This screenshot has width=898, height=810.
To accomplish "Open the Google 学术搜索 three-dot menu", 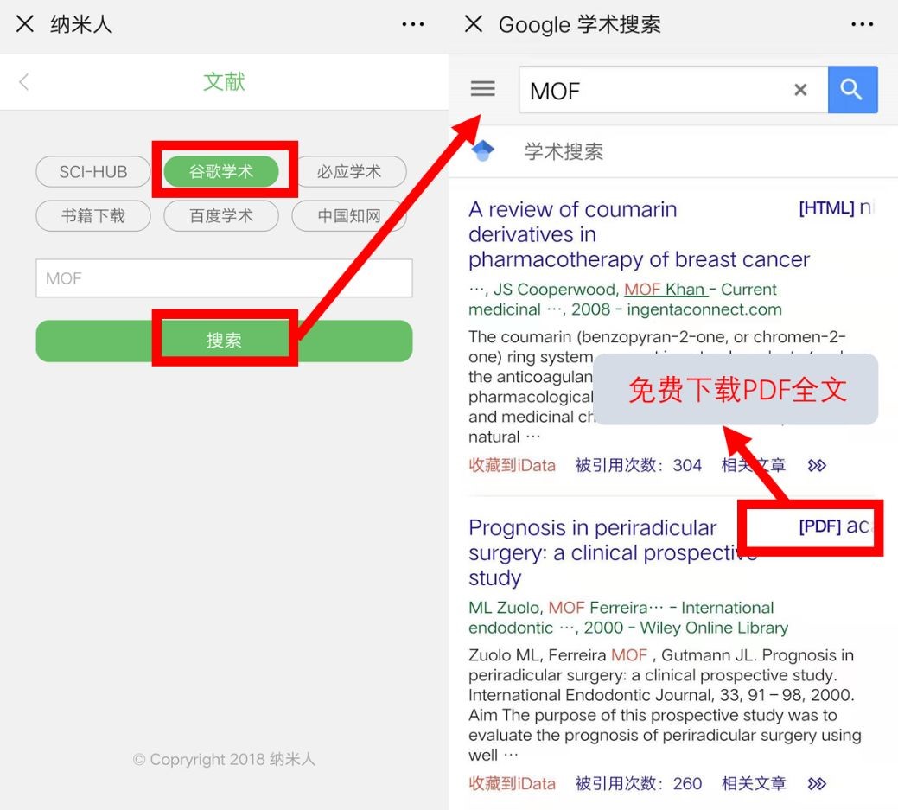I will [862, 24].
